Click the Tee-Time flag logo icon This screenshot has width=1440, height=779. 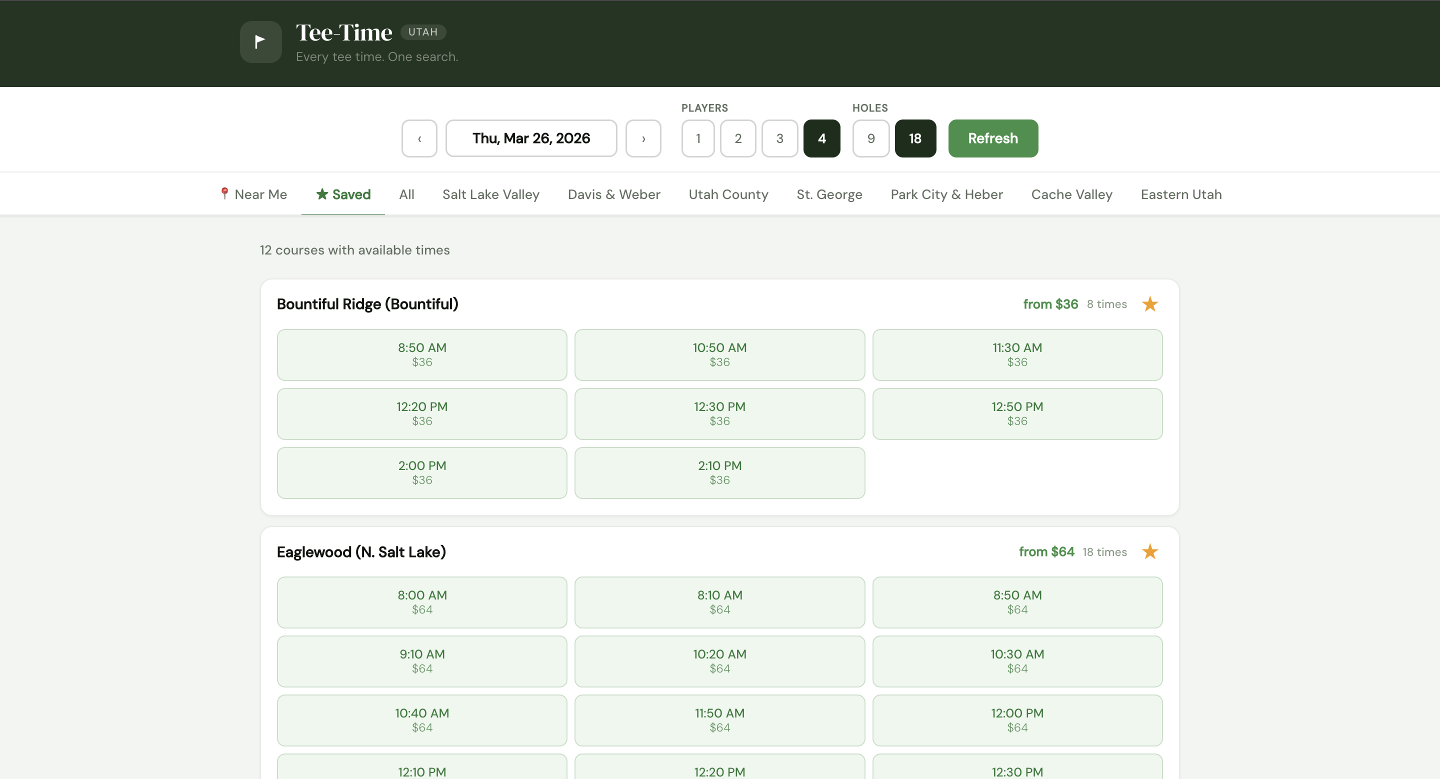tap(260, 42)
